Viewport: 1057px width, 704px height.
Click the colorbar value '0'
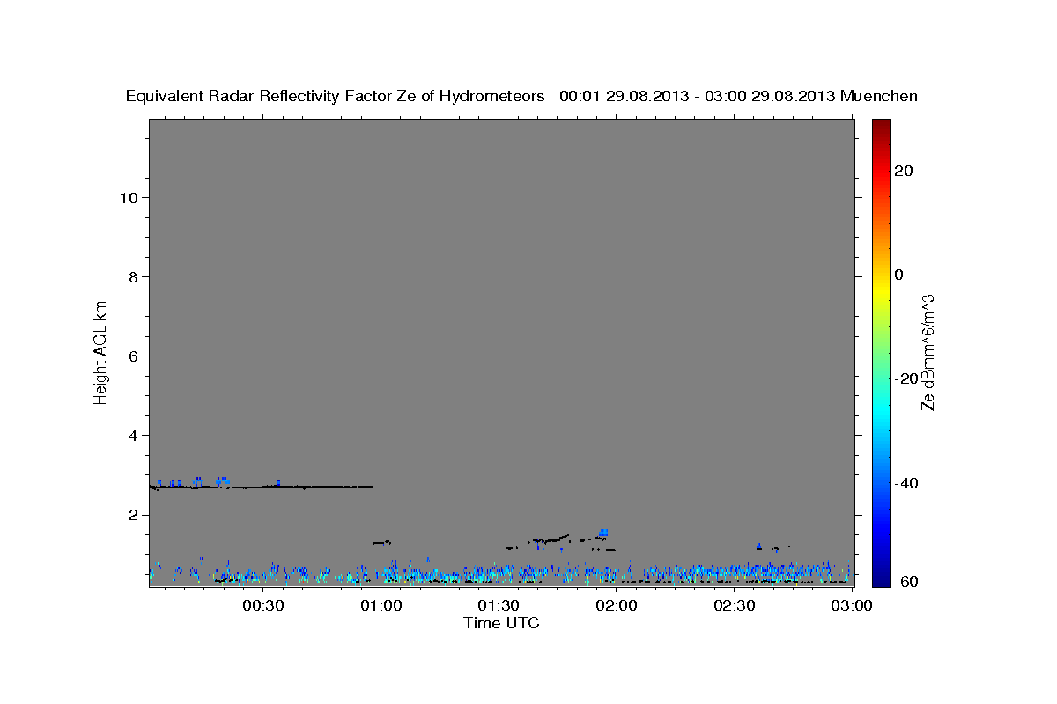pos(899,275)
